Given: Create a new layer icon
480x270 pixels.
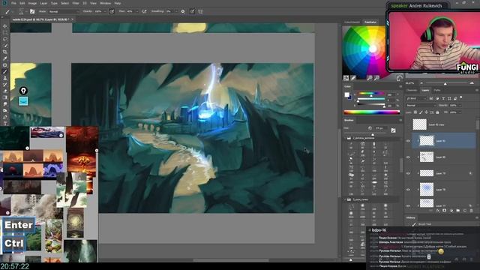Looking at the screenshot, I should (465, 211).
